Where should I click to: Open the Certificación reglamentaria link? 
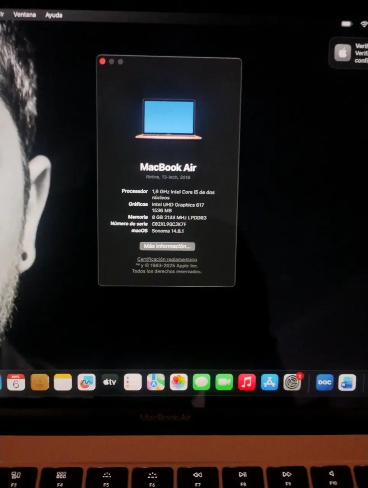[167, 259]
